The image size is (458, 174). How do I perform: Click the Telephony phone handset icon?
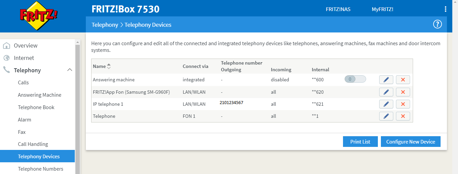[x=6, y=70]
